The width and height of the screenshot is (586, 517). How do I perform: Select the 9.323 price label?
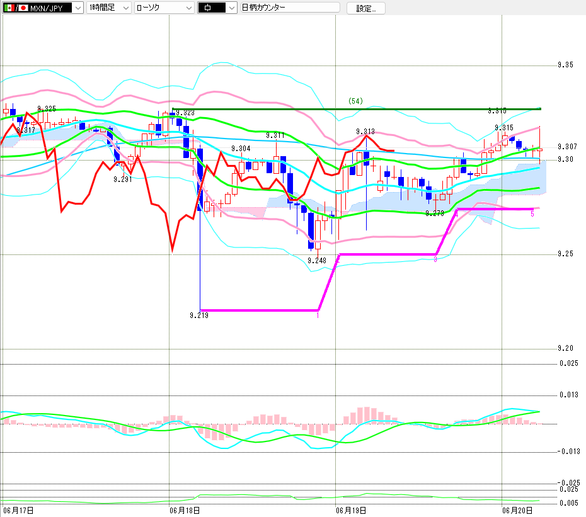(185, 113)
